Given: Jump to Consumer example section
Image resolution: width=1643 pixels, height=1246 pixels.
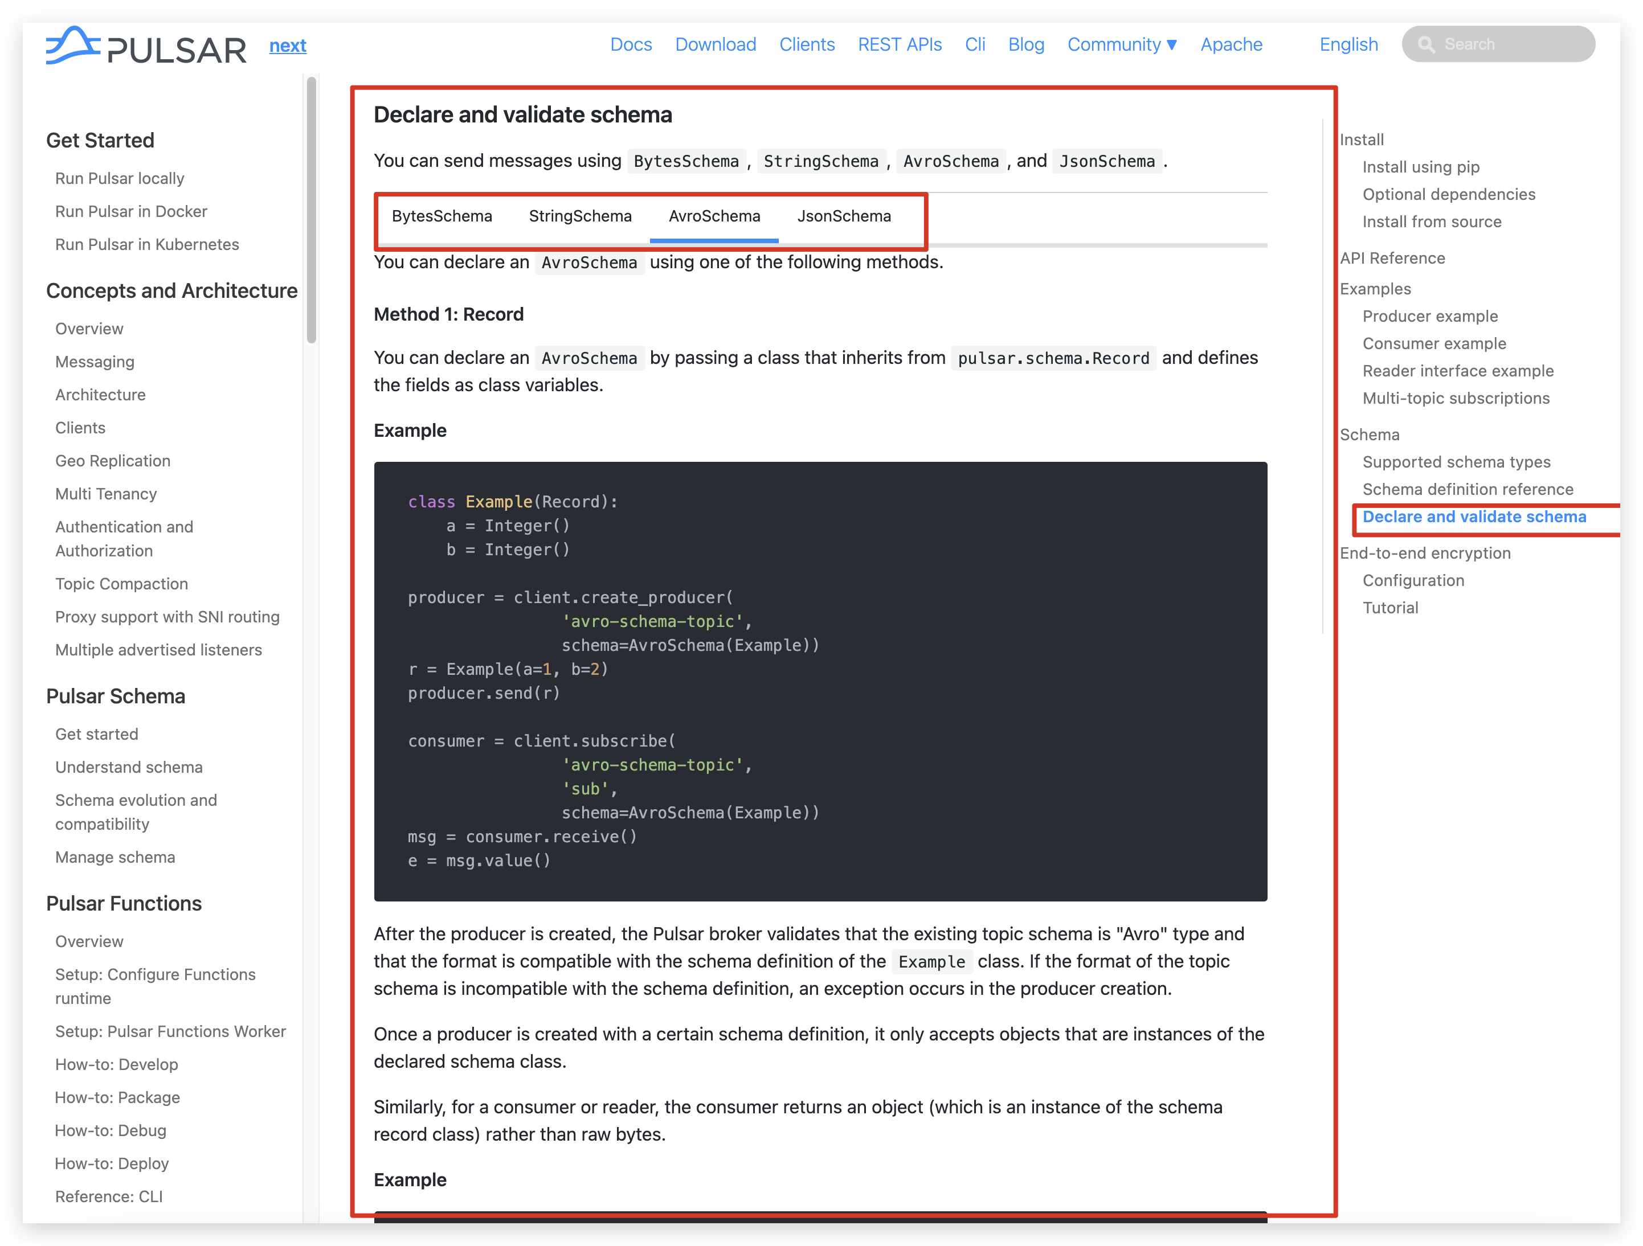Looking at the screenshot, I should (x=1434, y=344).
